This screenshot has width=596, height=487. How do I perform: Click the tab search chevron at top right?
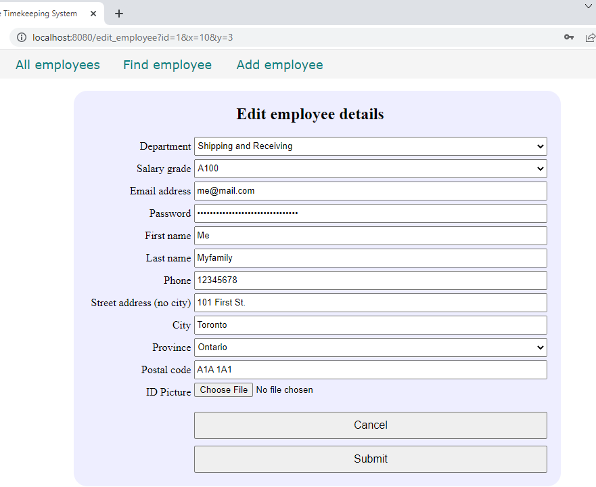click(x=588, y=6)
